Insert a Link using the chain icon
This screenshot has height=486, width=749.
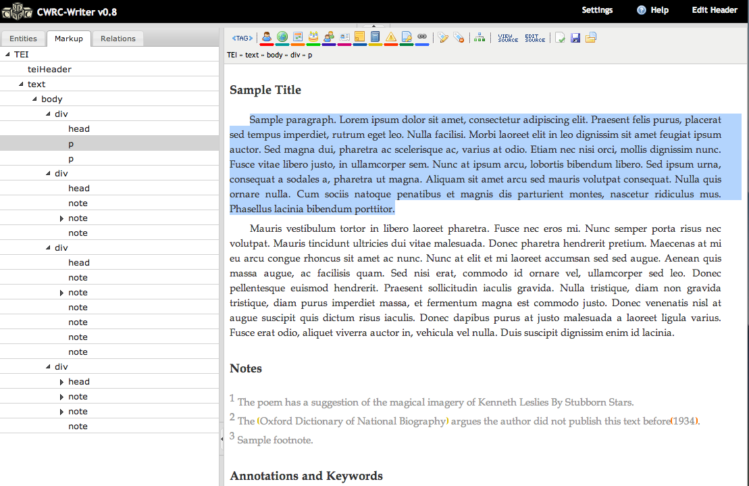tap(422, 37)
